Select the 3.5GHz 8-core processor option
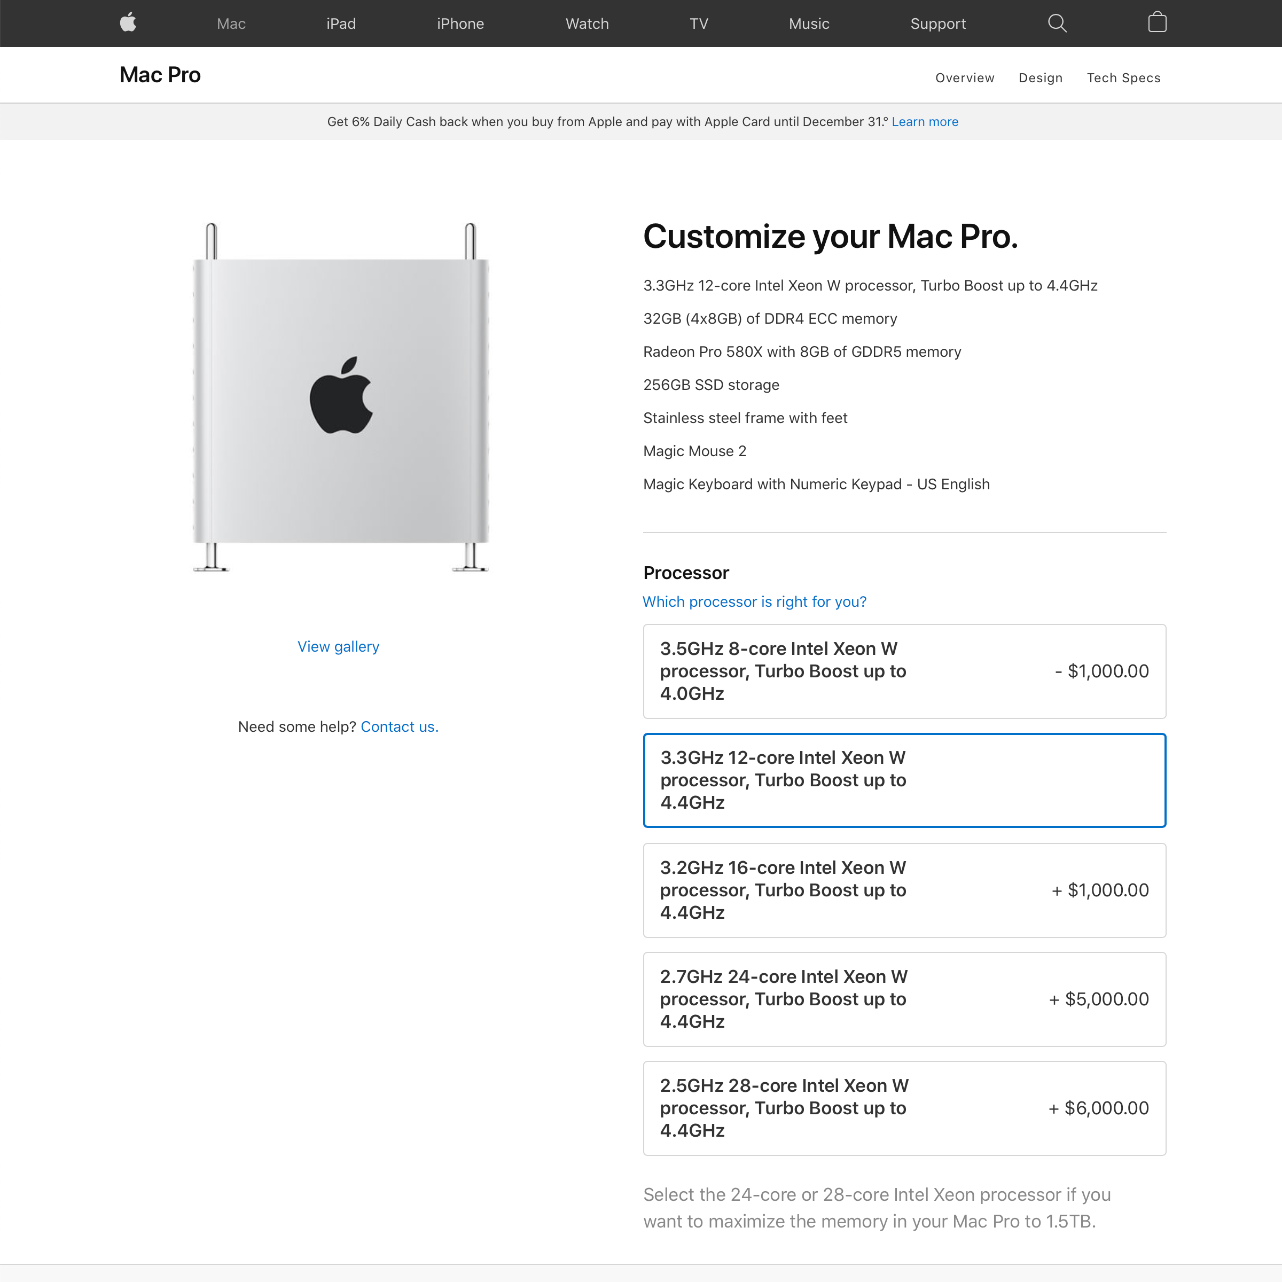The width and height of the screenshot is (1282, 1282). (x=904, y=671)
